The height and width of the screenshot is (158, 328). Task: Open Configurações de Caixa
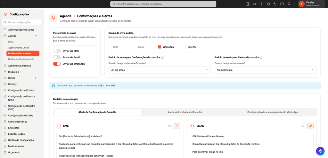pyautogui.click(x=21, y=115)
